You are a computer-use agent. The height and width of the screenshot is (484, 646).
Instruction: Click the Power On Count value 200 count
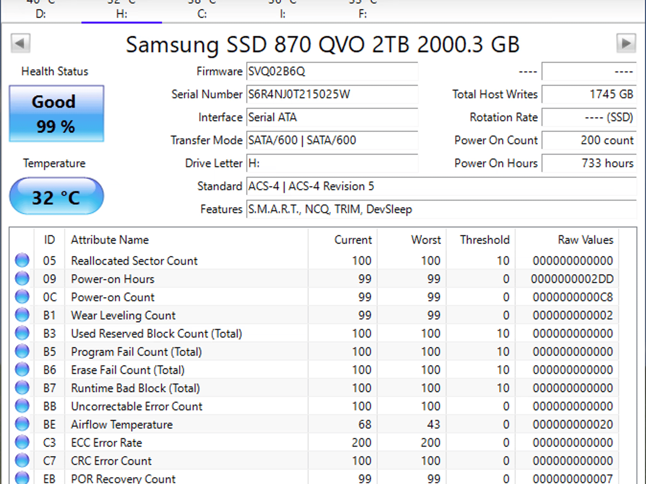589,140
